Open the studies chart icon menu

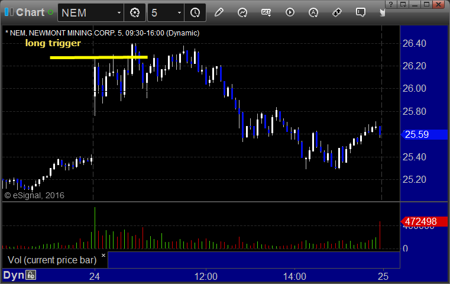point(242,12)
